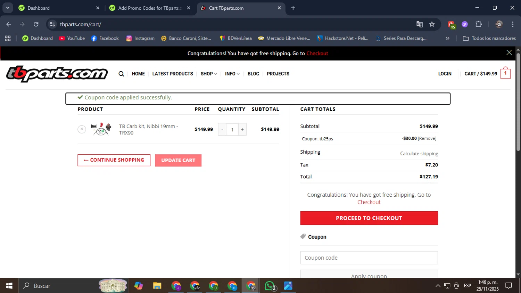Click the address bar URL
This screenshot has width=521, height=293.
pyautogui.click(x=81, y=24)
